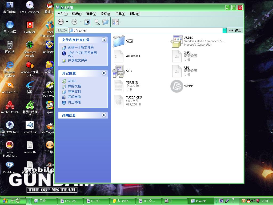Click the Forward navigation button
The image size is (273, 205).
tap(74, 22)
